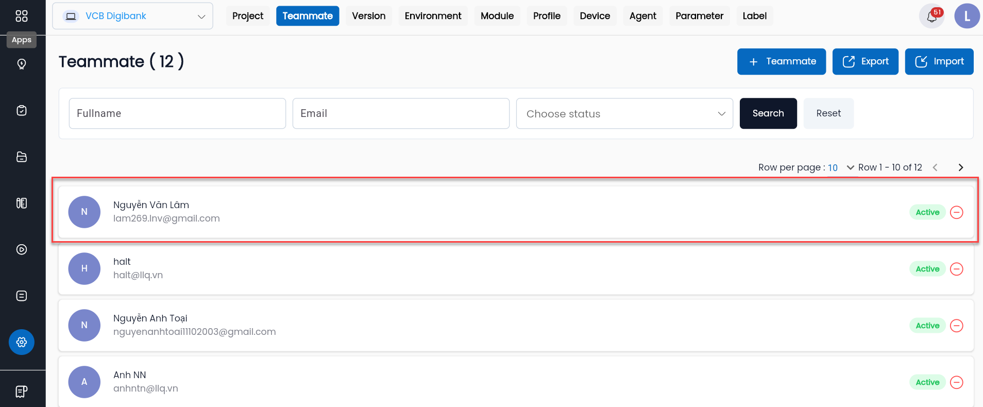Viewport: 983px width, 407px height.
Task: Click the Search button
Action: point(768,113)
